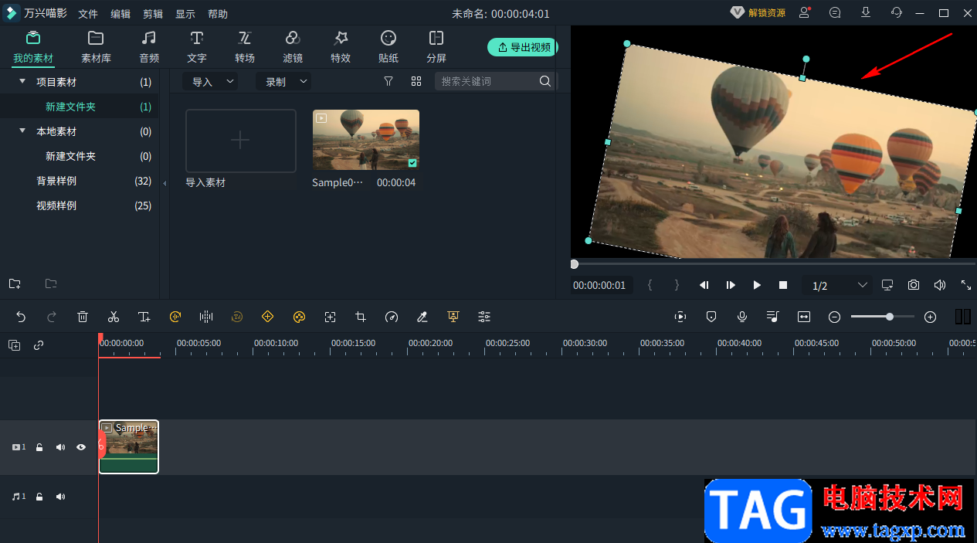This screenshot has width=977, height=543.
Task: Select the crop tool in timeline toolbar
Action: 361,317
